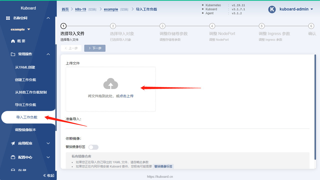Click the 私有镜像仓库 heading
The height and width of the screenshot is (180, 320).
click(81, 156)
